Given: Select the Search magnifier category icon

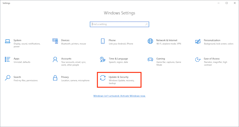Looking at the screenshot, I should pyautogui.click(x=7, y=78).
